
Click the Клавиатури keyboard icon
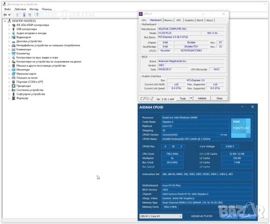[x=14, y=49]
